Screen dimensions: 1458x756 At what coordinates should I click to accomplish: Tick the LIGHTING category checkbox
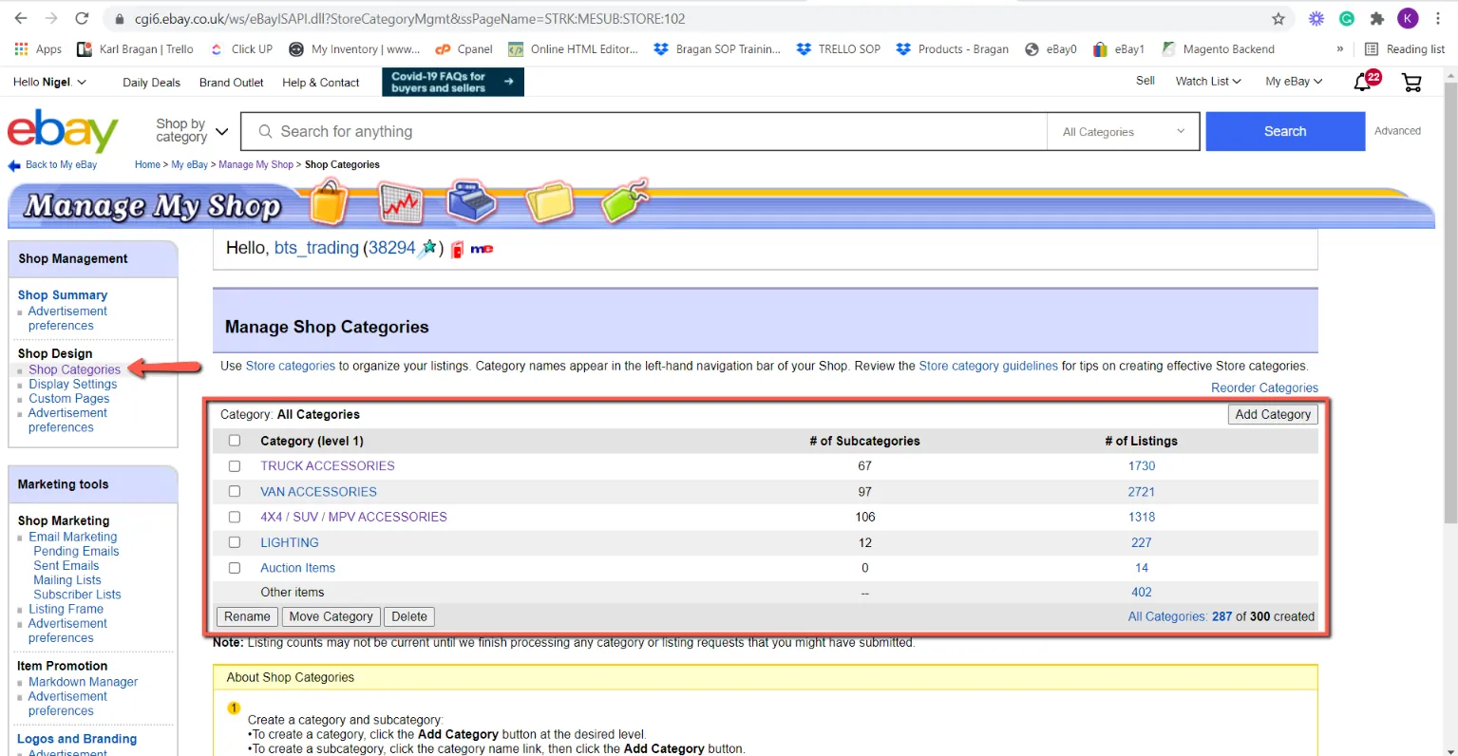point(235,542)
